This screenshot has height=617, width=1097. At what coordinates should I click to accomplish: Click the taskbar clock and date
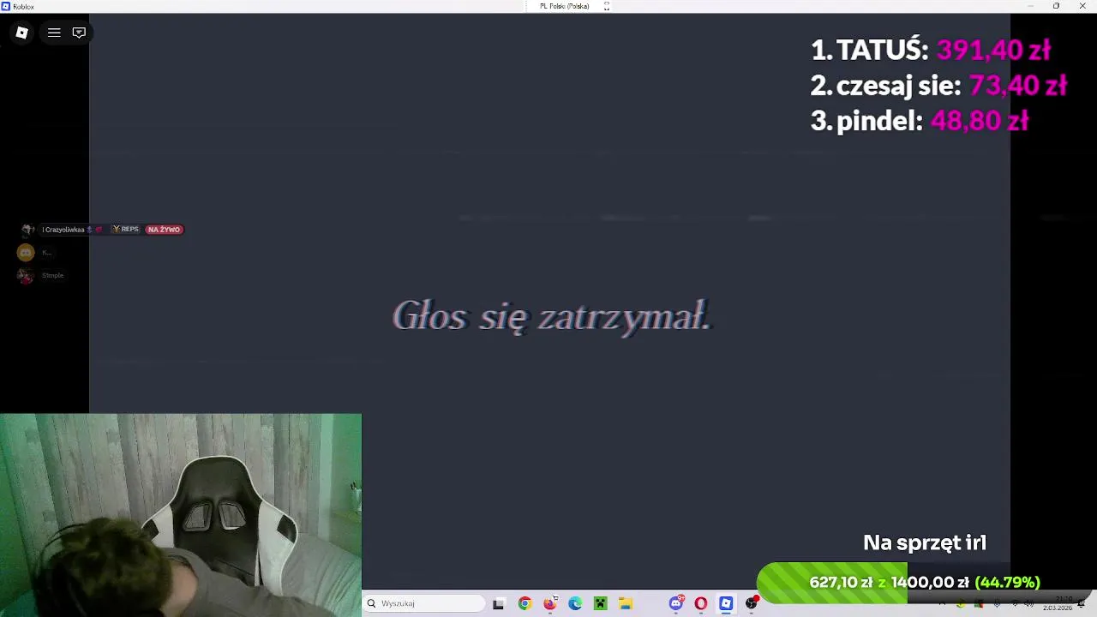(x=1058, y=603)
